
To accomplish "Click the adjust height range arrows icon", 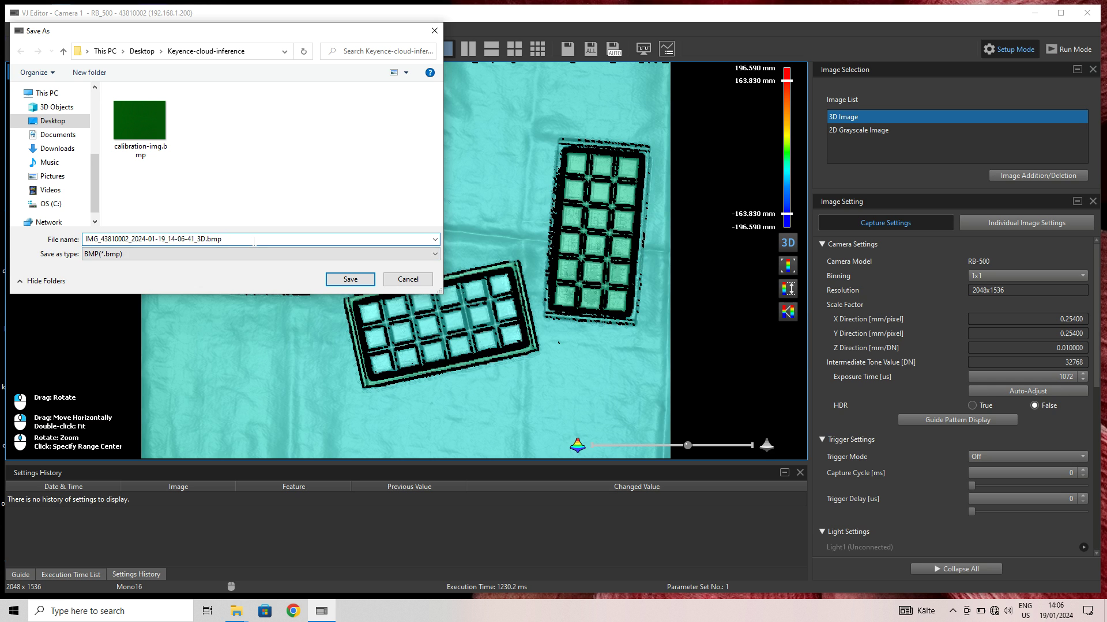I will click(788, 289).
